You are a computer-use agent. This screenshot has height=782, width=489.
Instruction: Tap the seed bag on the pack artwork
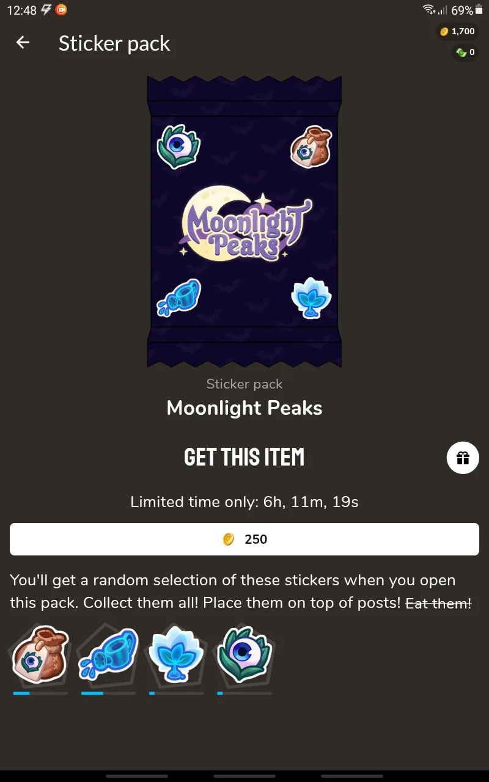(x=311, y=147)
